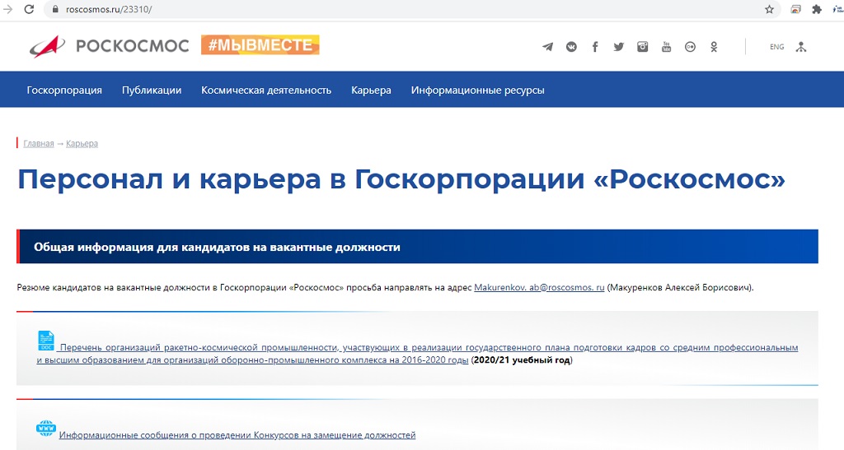Open the Instagram social icon
Screen dimensions: 844x450
(642, 47)
